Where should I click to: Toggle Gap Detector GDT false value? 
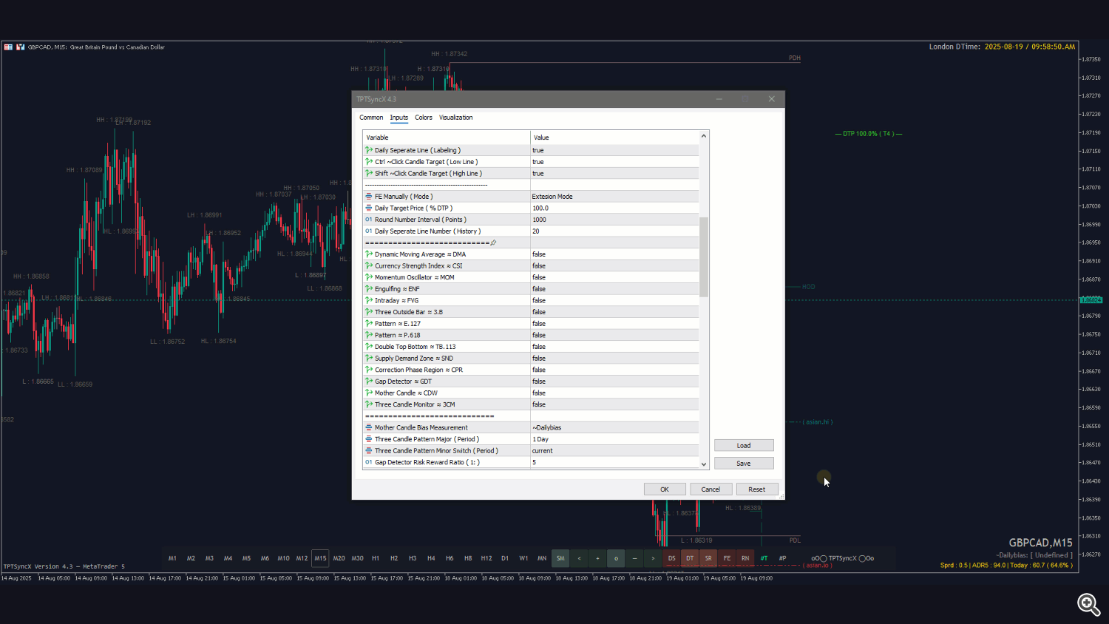[614, 381]
